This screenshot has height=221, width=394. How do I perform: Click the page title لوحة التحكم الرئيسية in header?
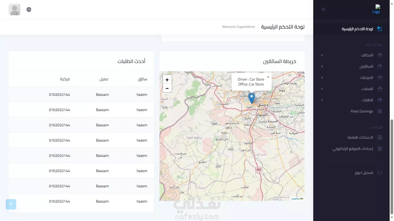[x=283, y=27]
